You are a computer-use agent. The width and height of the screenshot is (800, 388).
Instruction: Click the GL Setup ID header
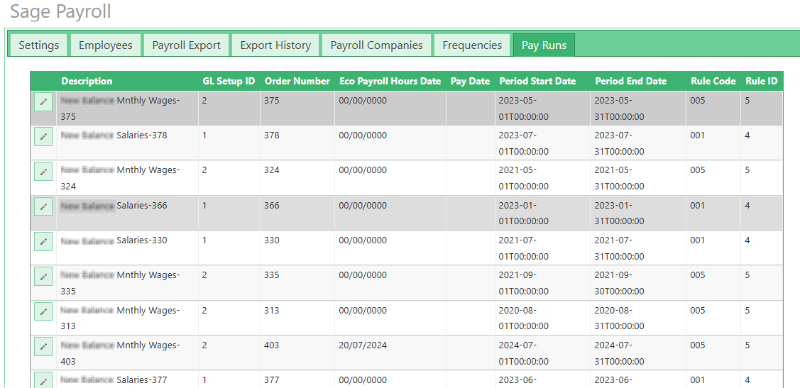coord(228,81)
